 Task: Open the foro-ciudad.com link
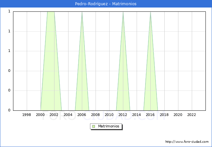click(187, 142)
